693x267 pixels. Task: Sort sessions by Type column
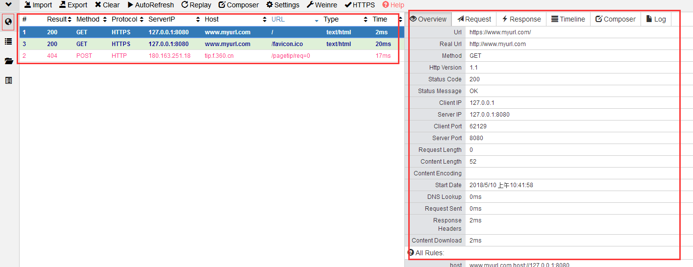pos(346,19)
